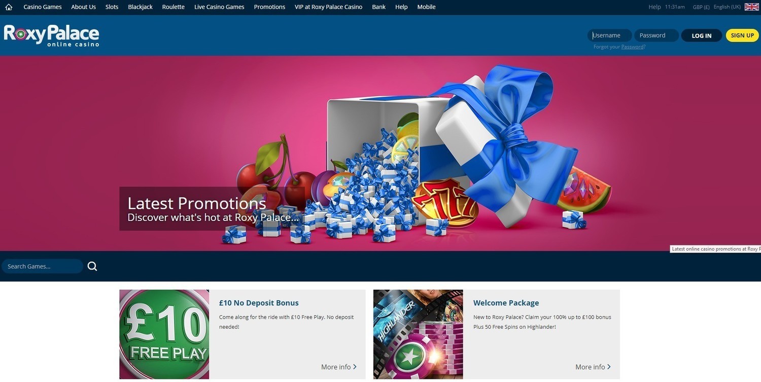Screen dimensions: 761x382
Task: Click the search magnifier icon
Action: click(x=92, y=266)
